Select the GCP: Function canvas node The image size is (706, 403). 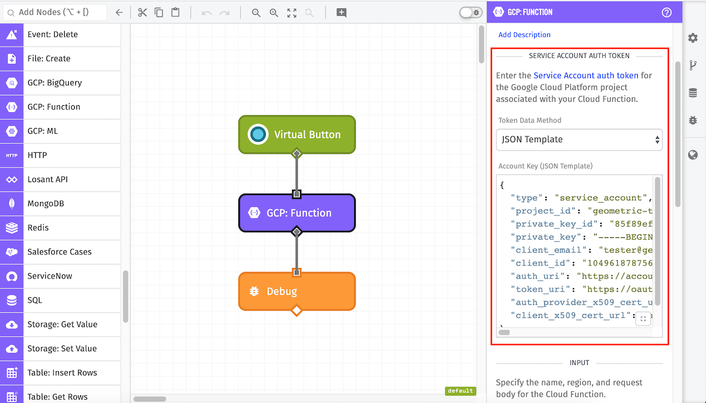297,213
